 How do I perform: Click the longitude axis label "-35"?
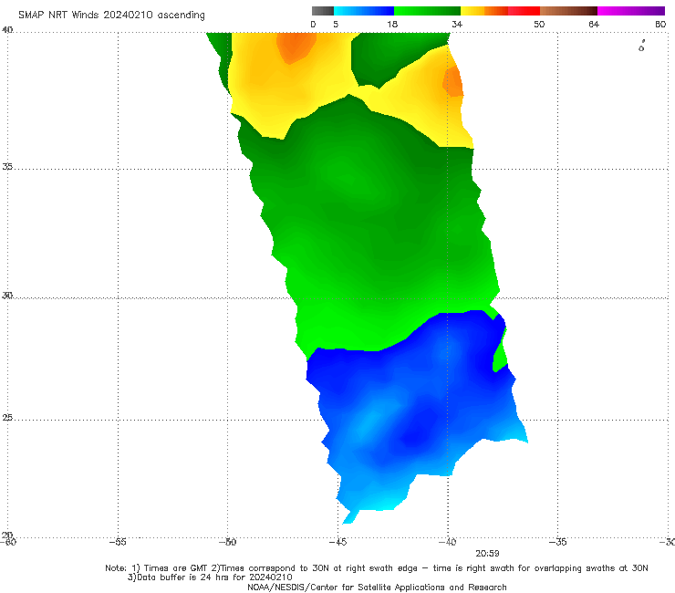(557, 542)
